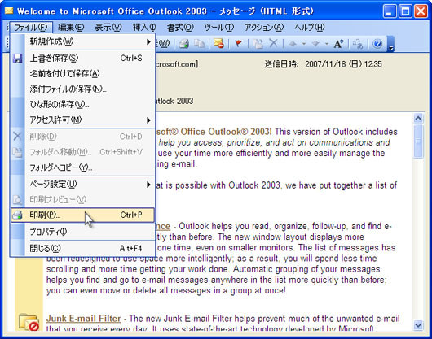Click the Print icon in the toolbar

click(183, 44)
